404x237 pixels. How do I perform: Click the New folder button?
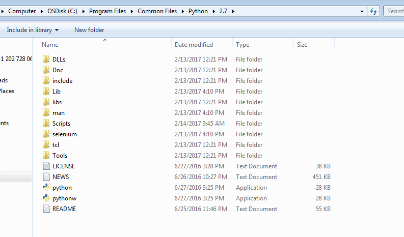click(89, 30)
